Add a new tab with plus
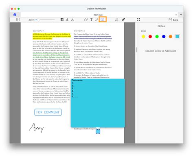The height and width of the screenshot is (157, 193). 181,15
